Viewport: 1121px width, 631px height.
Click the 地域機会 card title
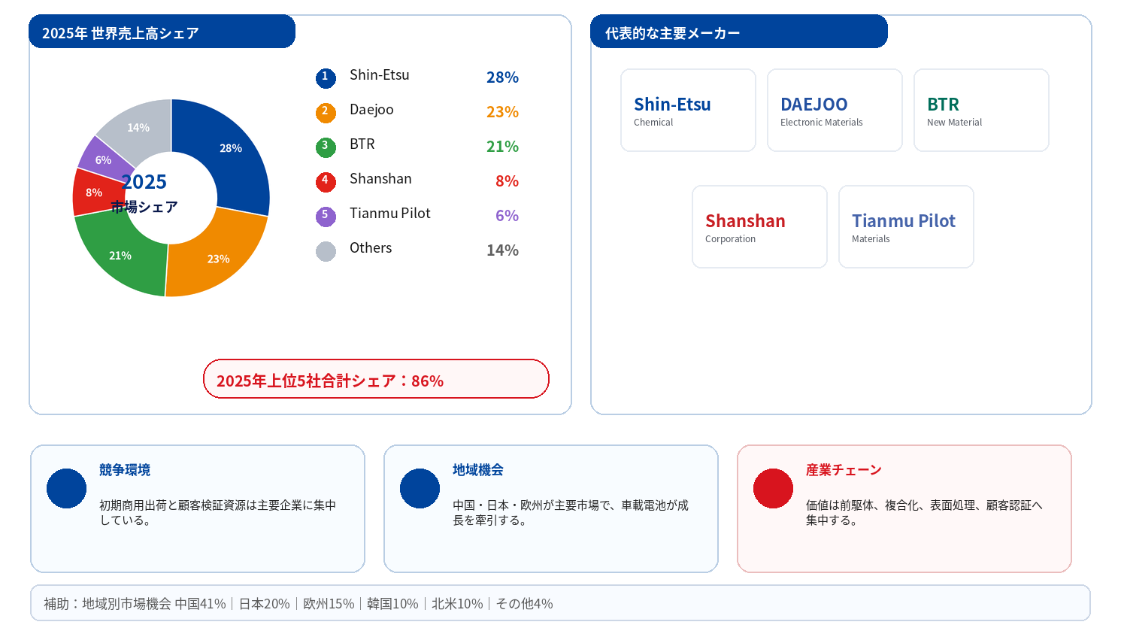pos(478,470)
